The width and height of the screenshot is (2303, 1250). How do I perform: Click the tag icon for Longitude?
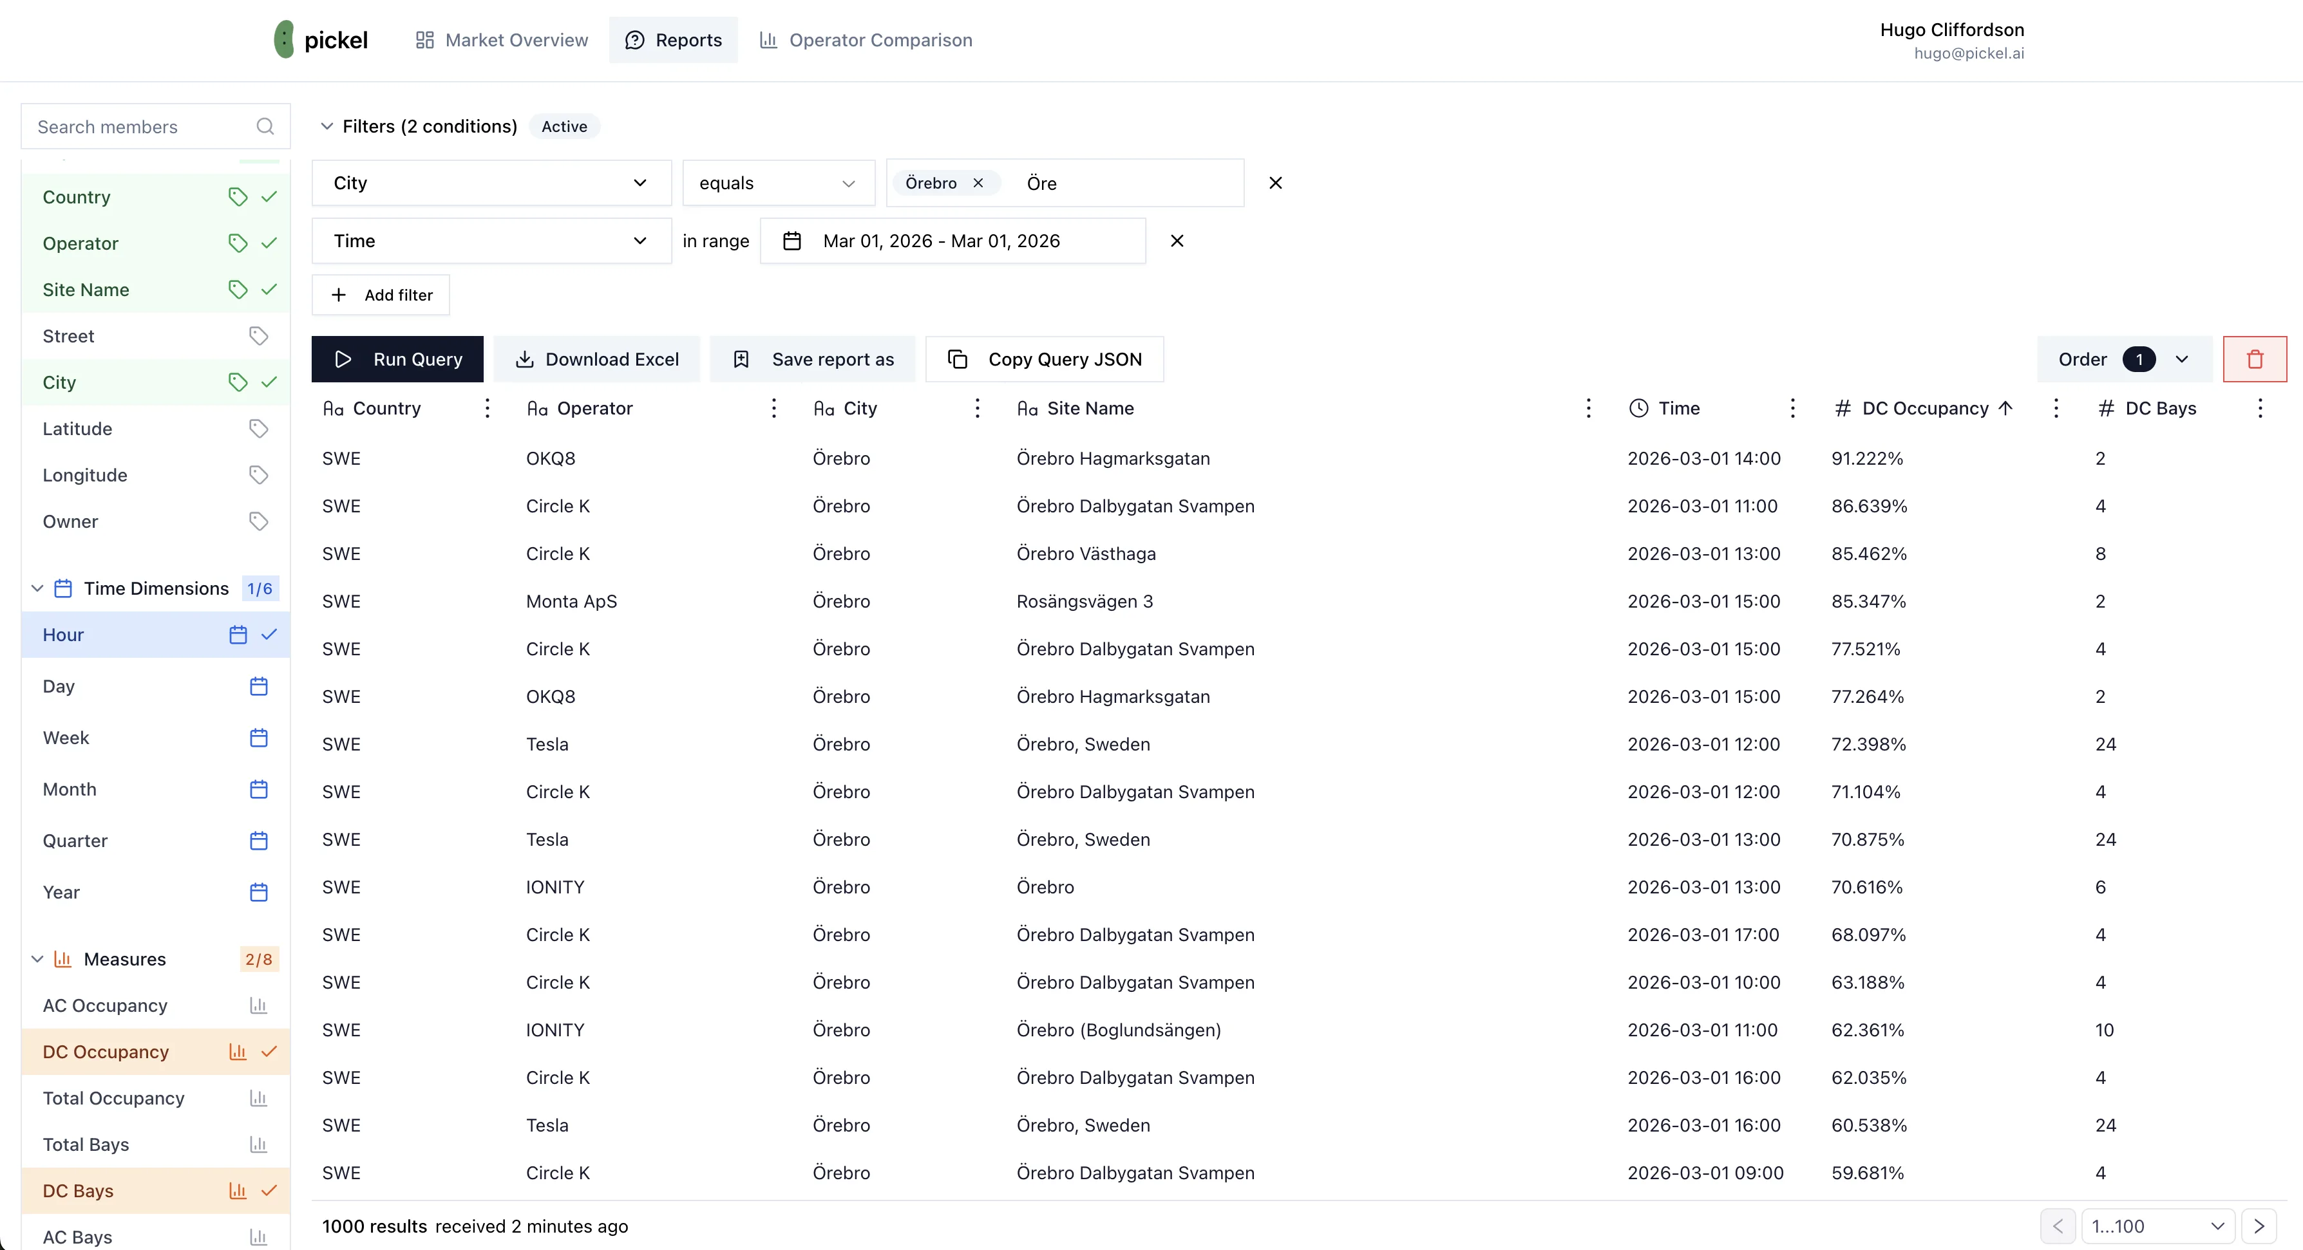[258, 475]
